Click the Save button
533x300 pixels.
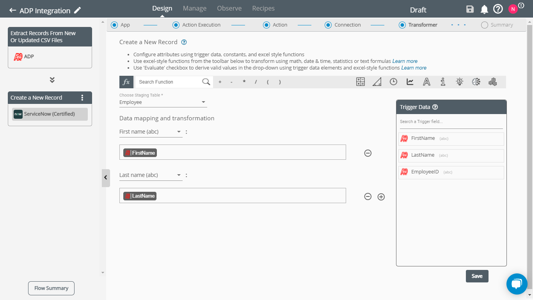[477, 276]
